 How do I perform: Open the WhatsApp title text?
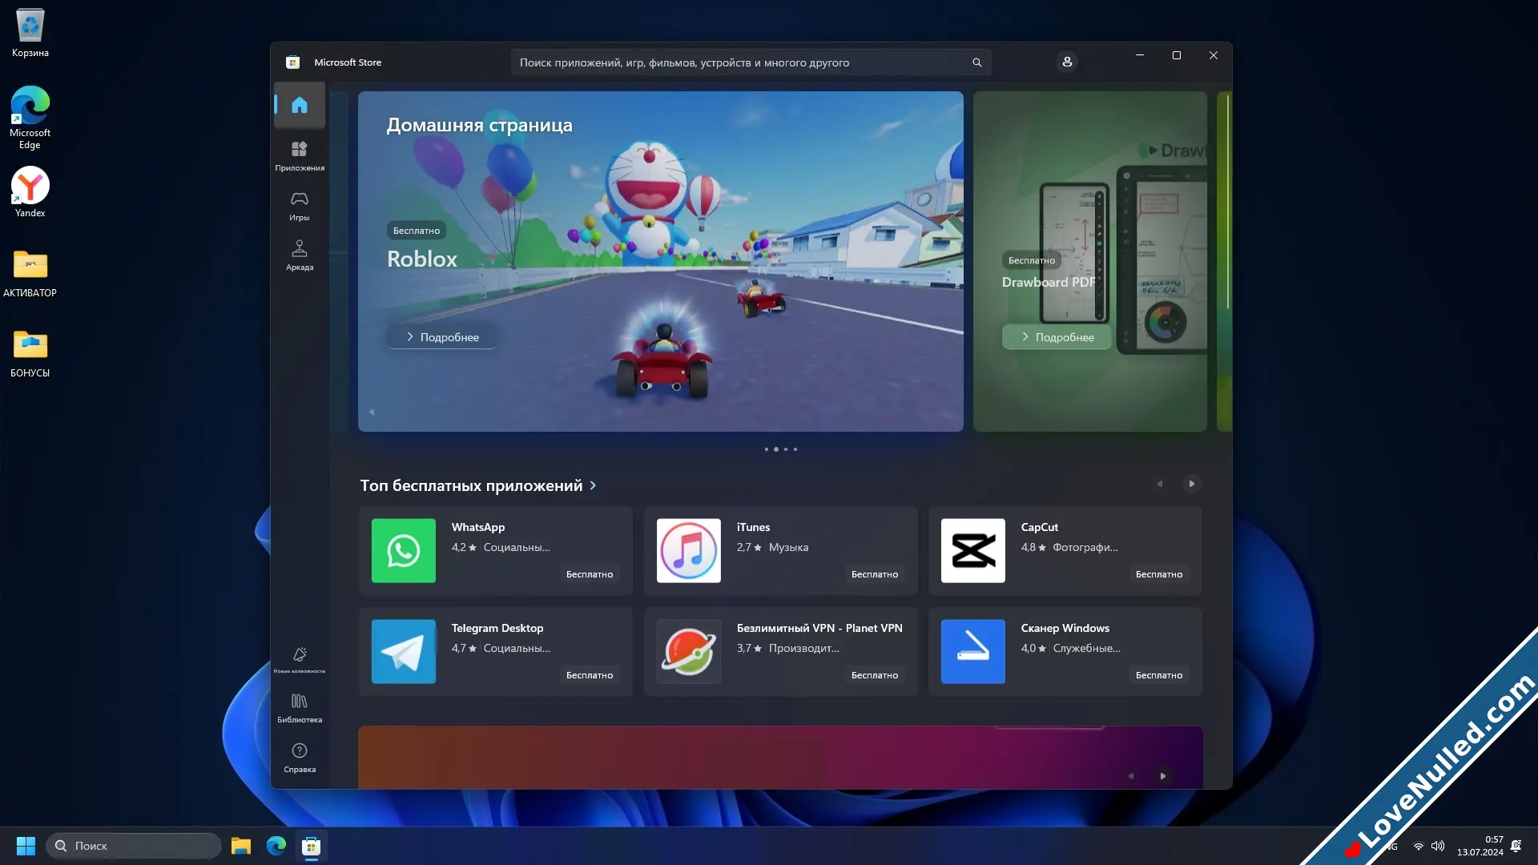pos(477,527)
